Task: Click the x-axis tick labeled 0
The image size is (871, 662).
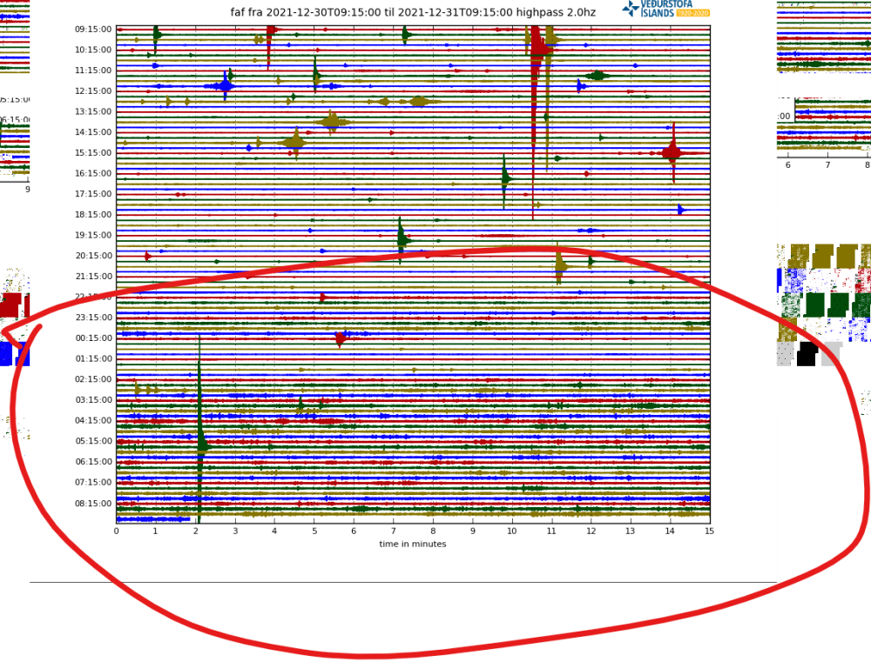Action: point(117,531)
